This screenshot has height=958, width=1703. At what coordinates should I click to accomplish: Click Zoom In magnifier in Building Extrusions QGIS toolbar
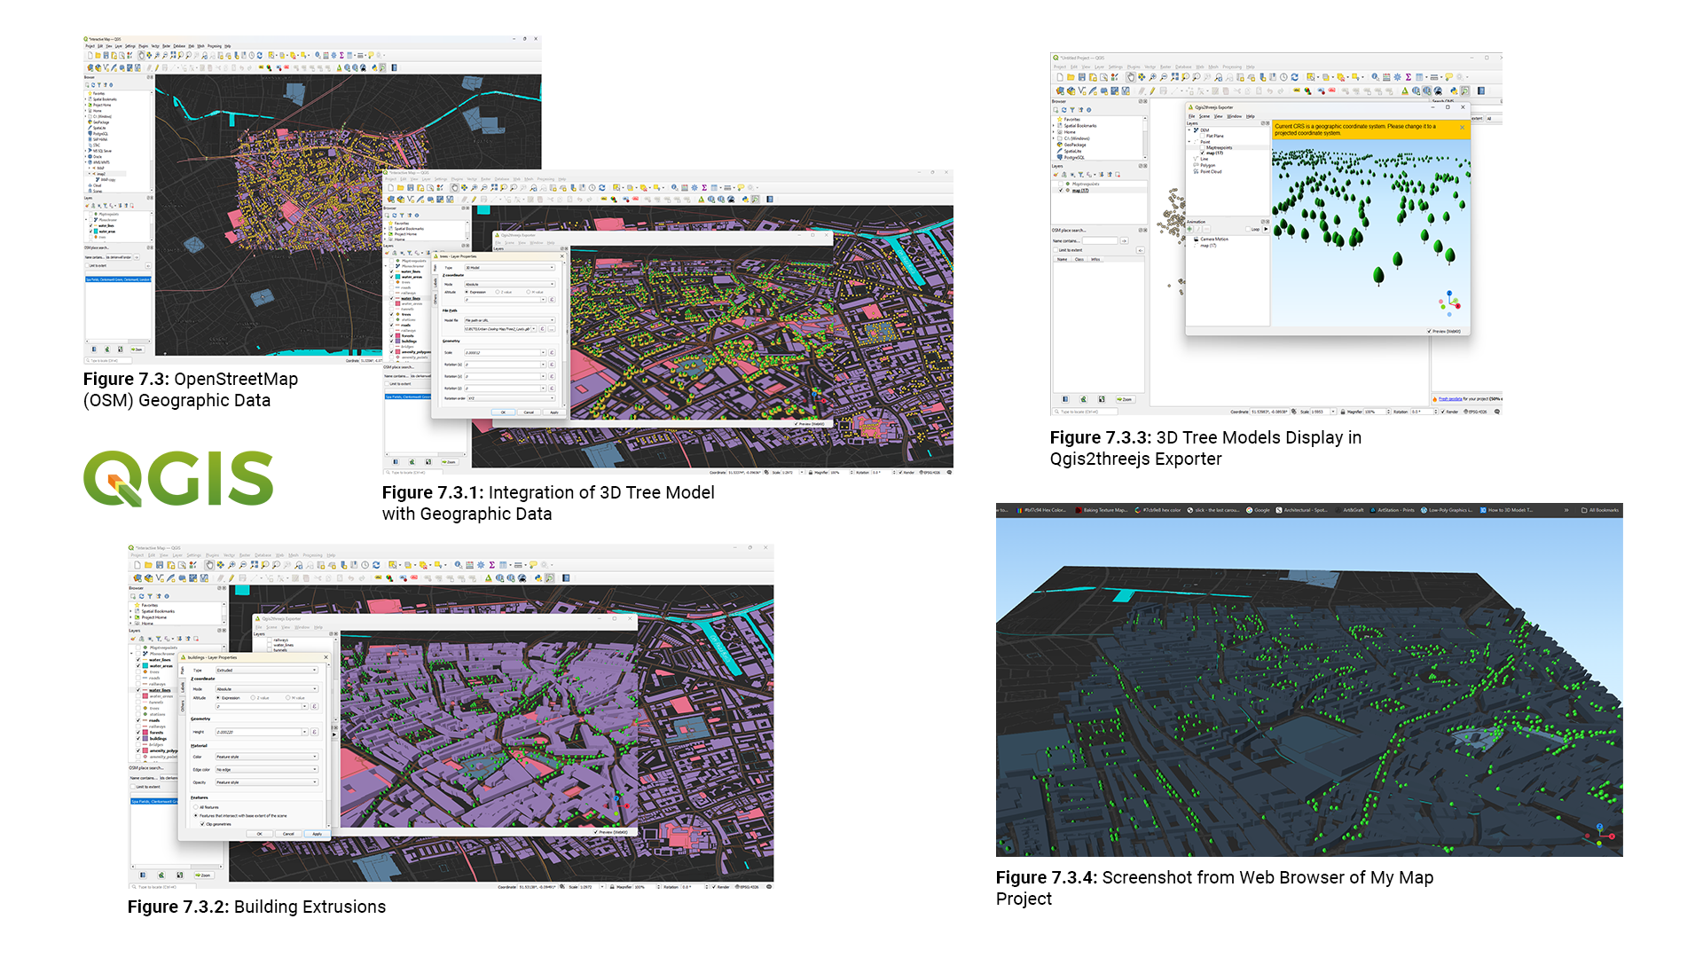[x=232, y=565]
